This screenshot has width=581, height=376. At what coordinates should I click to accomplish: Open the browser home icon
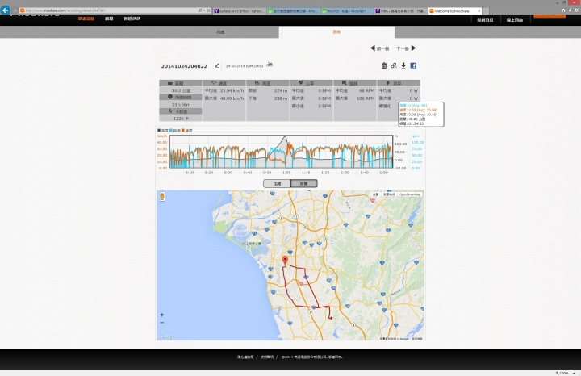tap(563, 10)
